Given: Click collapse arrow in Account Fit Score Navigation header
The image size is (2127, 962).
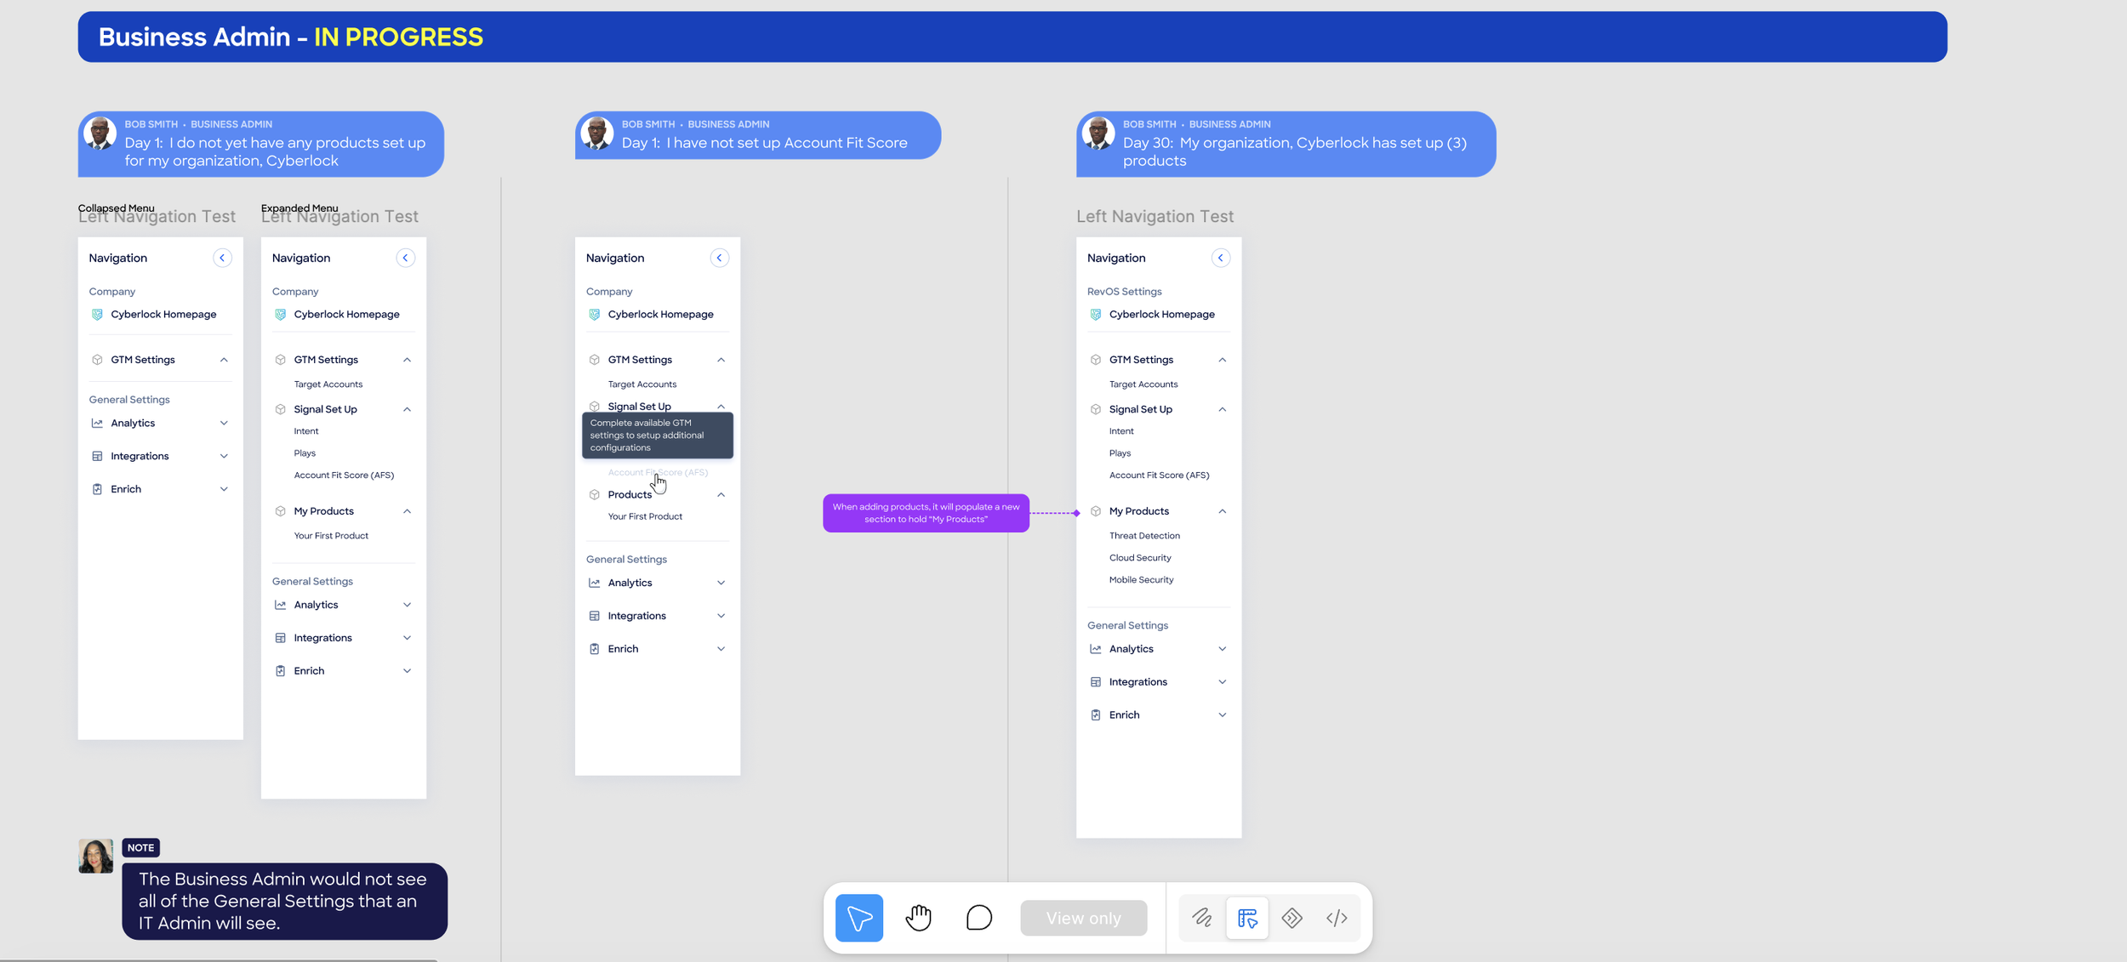Looking at the screenshot, I should [720, 258].
